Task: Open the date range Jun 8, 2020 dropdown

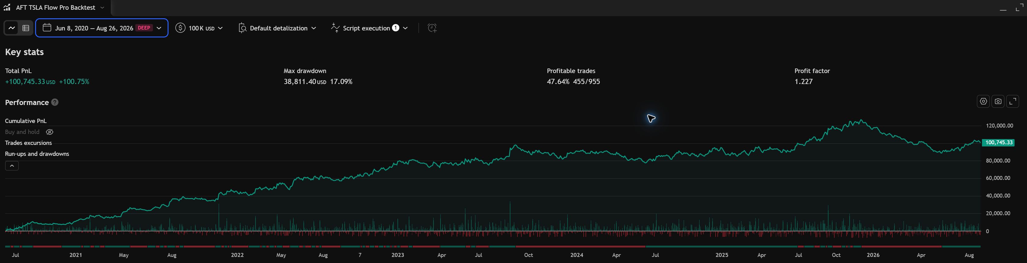Action: [x=102, y=28]
